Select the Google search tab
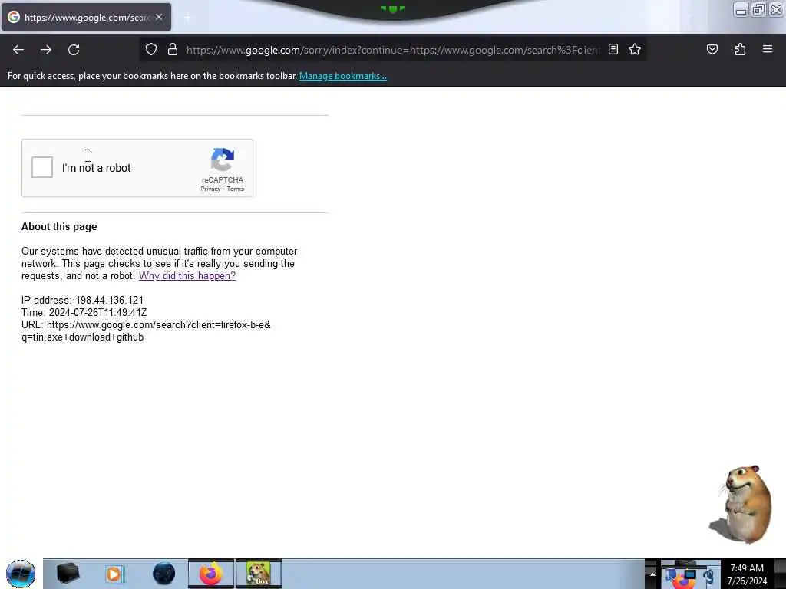The height and width of the screenshot is (589, 786). point(86,17)
